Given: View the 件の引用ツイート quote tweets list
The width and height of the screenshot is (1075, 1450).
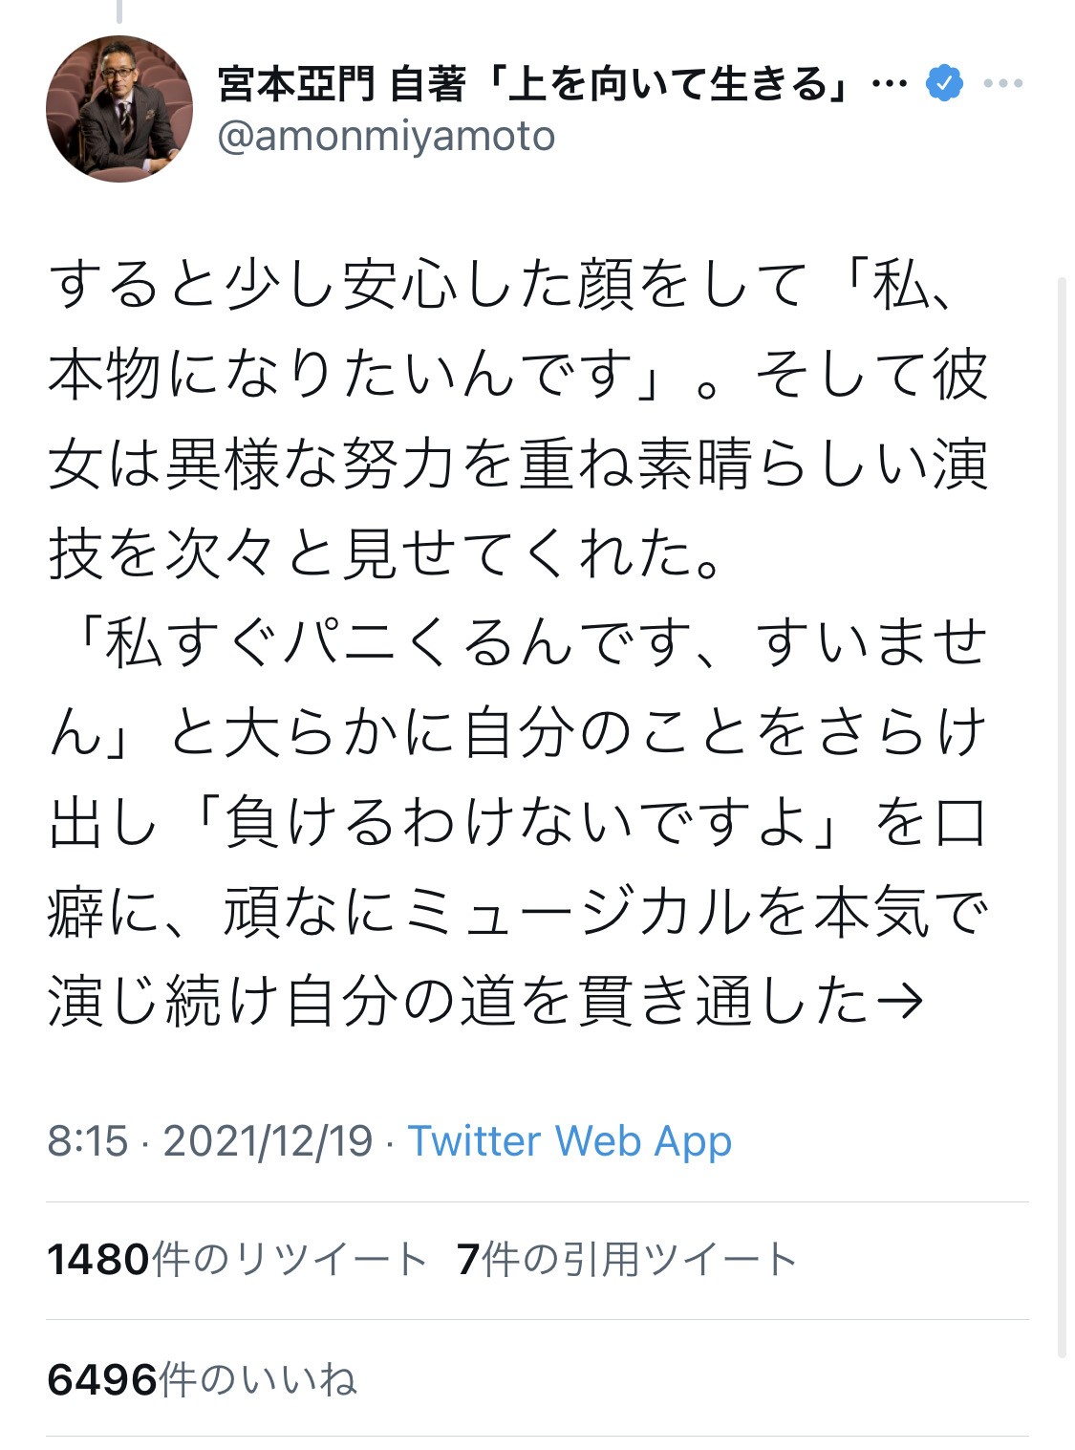Looking at the screenshot, I should pos(639,1260).
